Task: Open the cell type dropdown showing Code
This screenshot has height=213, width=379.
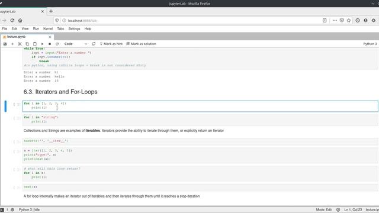Action: [x=75, y=44]
